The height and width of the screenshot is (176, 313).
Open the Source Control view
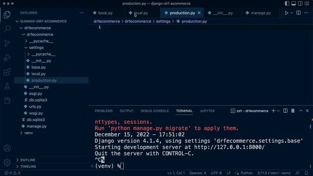[x=7, y=43]
